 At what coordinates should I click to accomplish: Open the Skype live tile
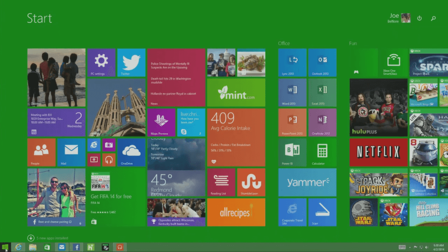191,122
